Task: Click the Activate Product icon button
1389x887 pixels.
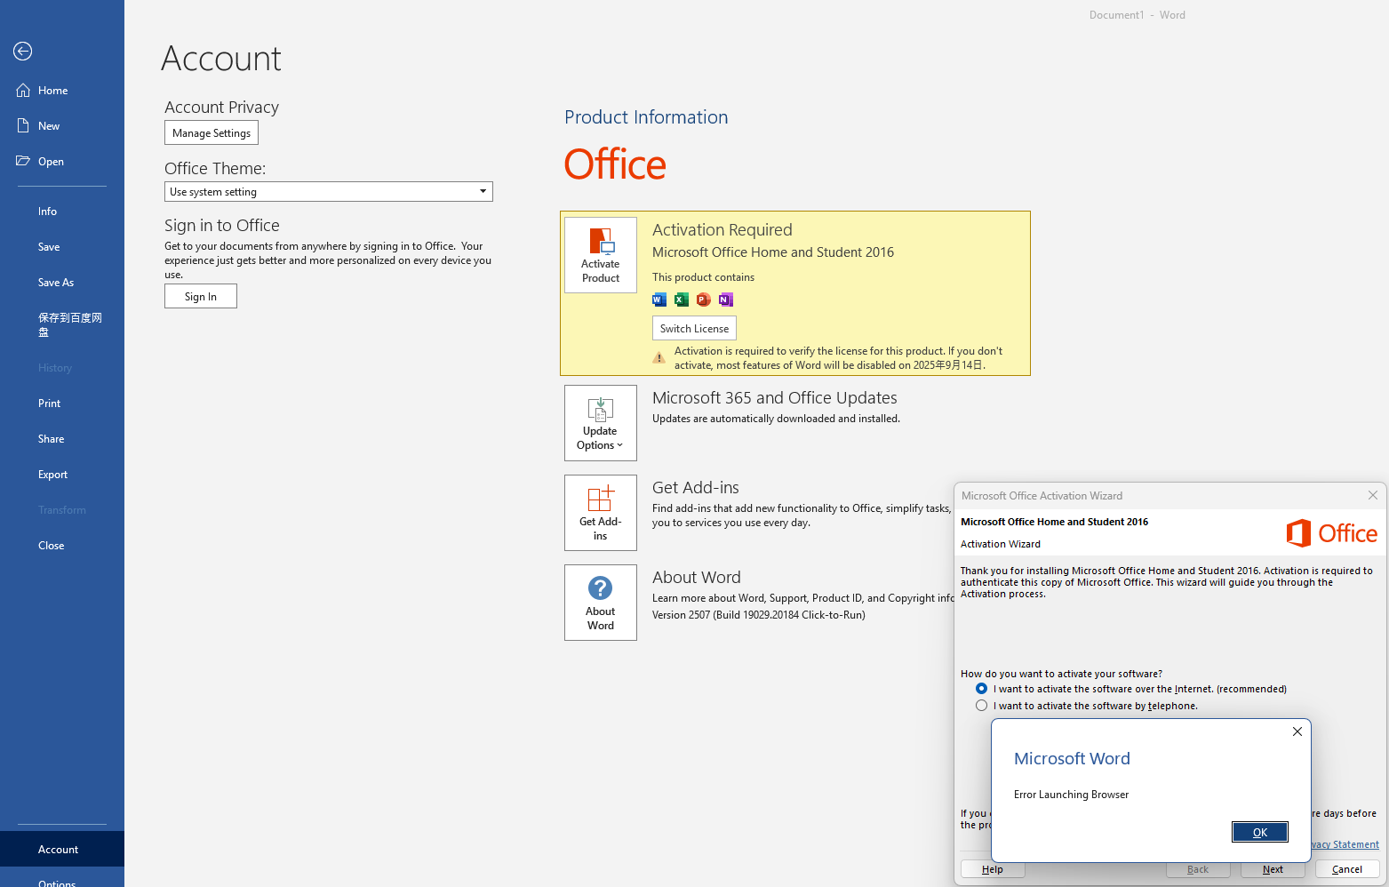Action: click(601, 255)
